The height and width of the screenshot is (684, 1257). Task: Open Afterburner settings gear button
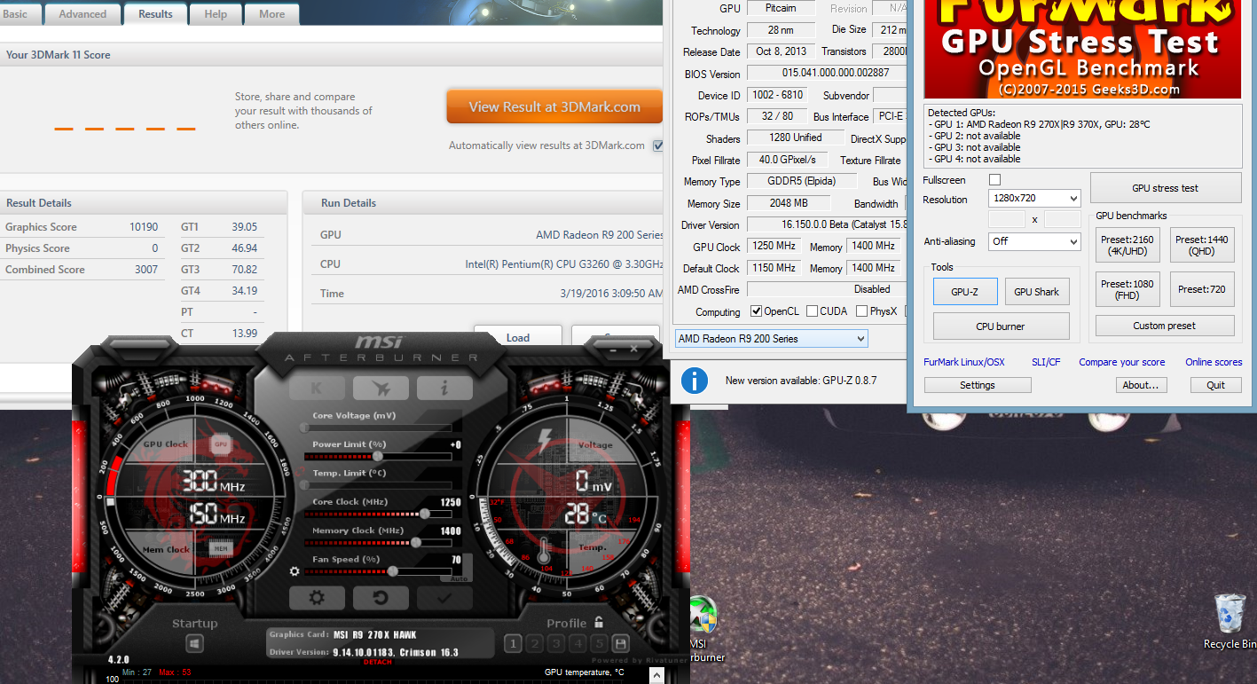click(x=316, y=598)
